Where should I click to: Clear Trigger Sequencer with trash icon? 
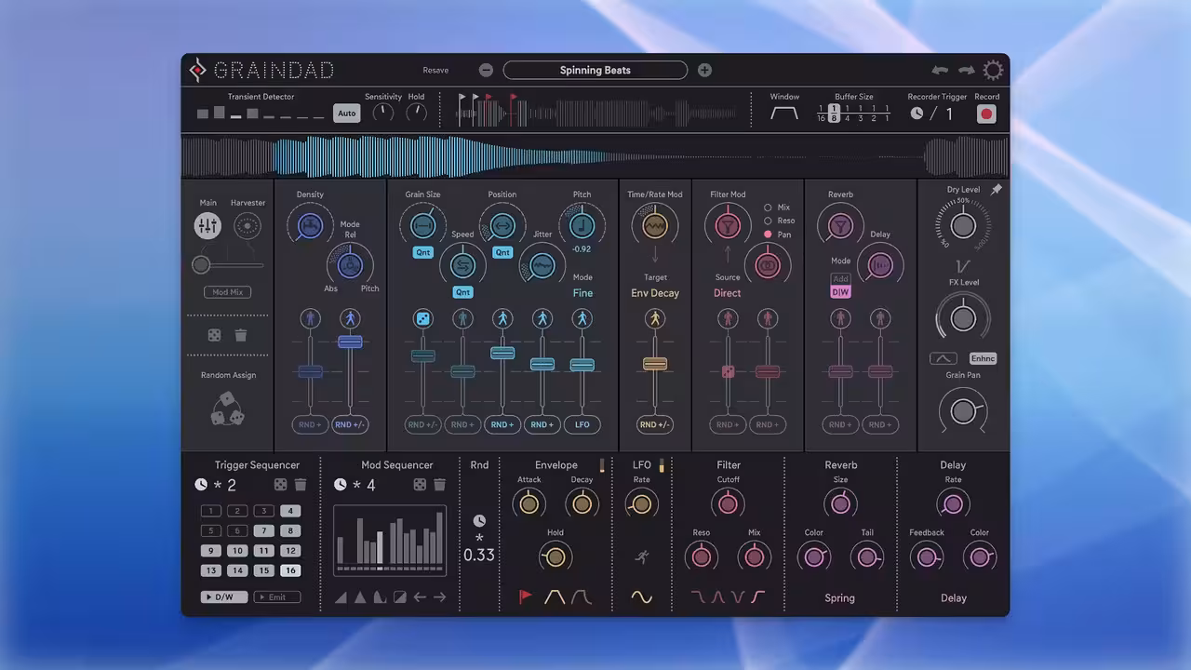pyautogui.click(x=301, y=485)
